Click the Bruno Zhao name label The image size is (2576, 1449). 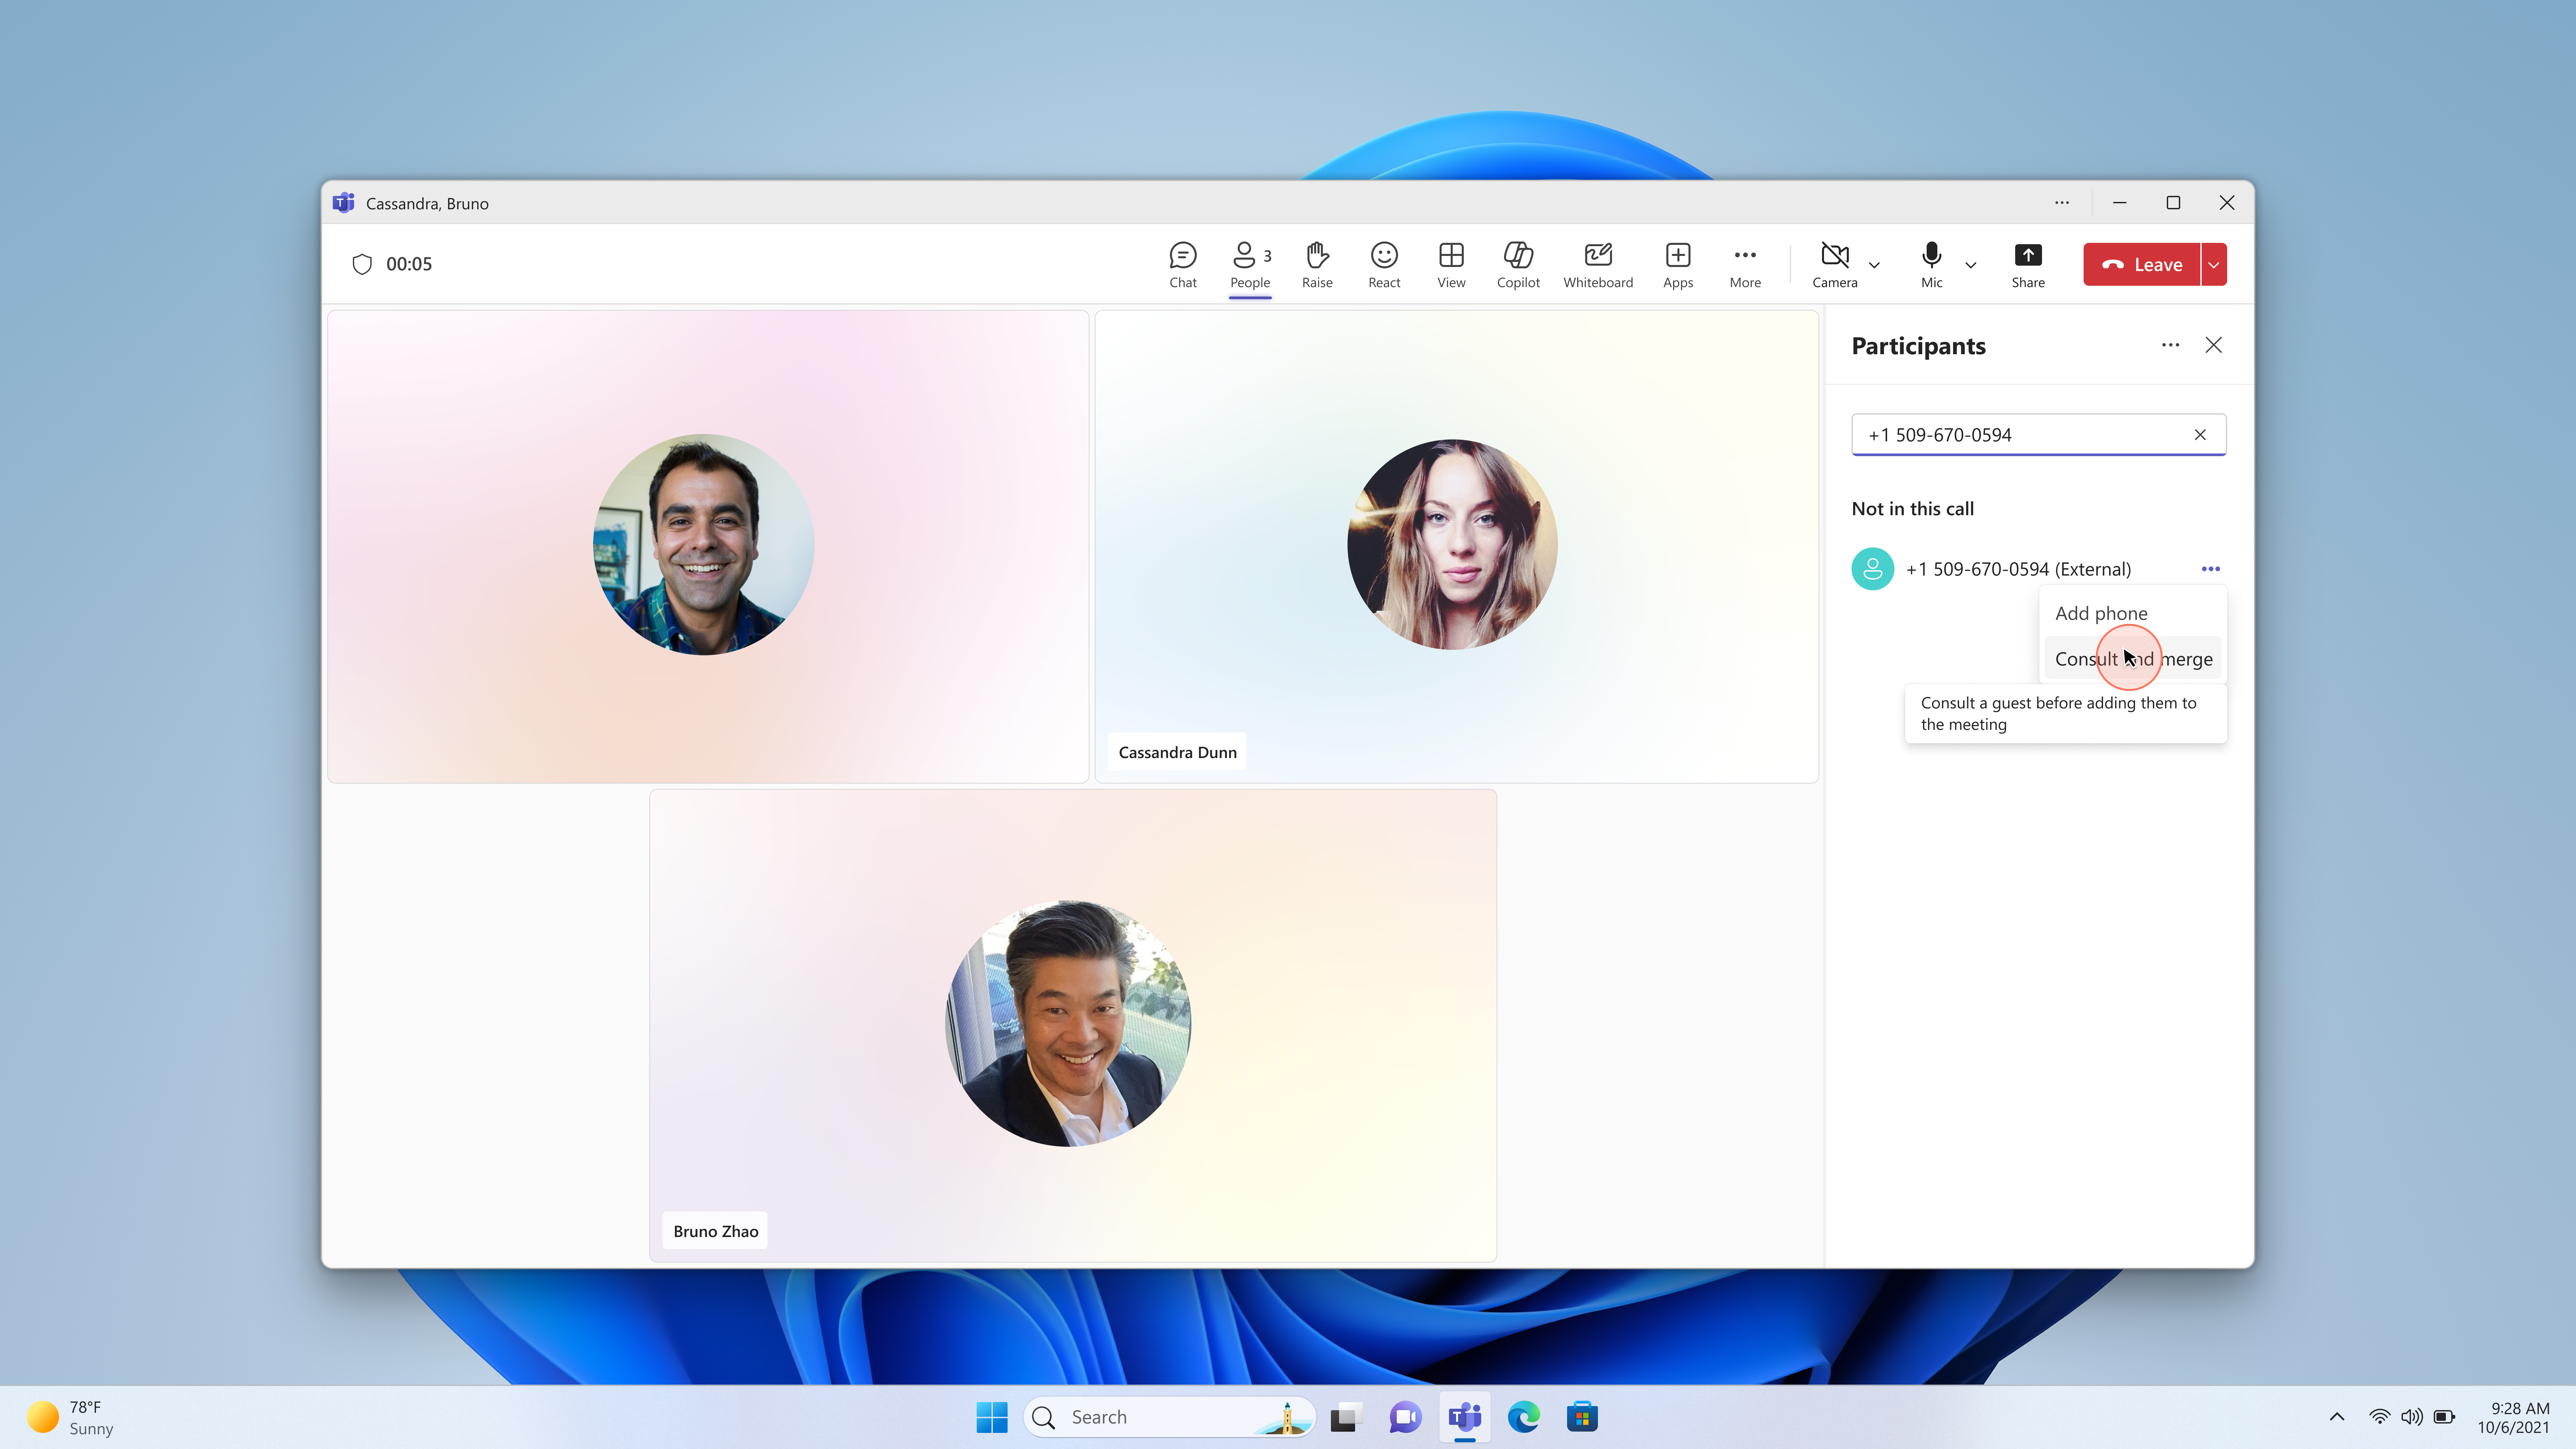click(x=715, y=1231)
